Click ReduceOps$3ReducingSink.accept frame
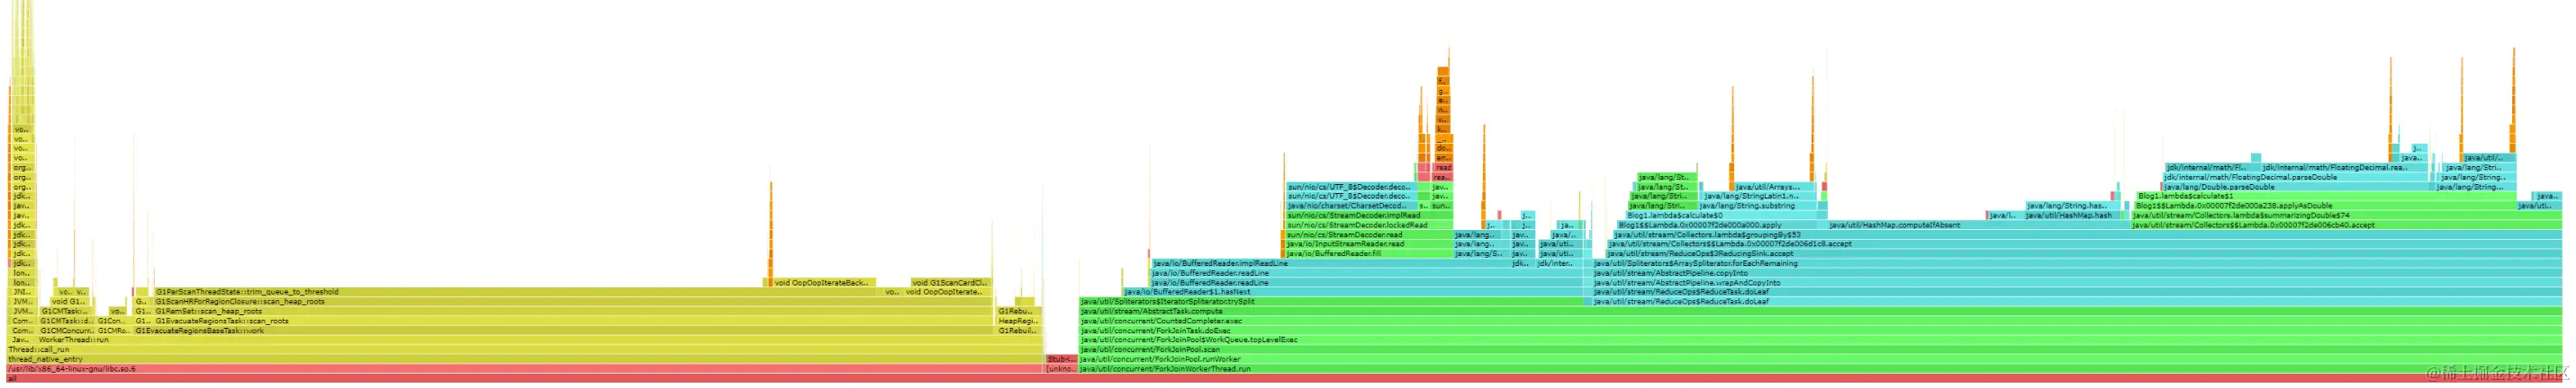Screen dimensions: 2576x388 click(2084, 253)
